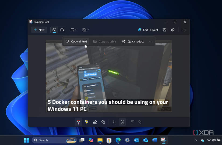Click the taskbar Search box
222x145 pixels.
coord(54,140)
